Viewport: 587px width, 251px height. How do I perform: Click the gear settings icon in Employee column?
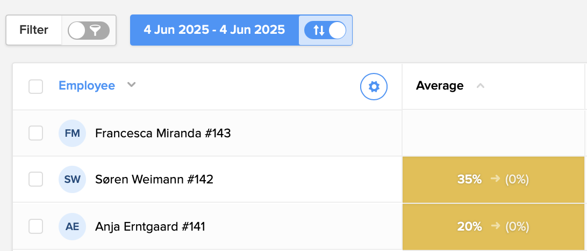374,86
